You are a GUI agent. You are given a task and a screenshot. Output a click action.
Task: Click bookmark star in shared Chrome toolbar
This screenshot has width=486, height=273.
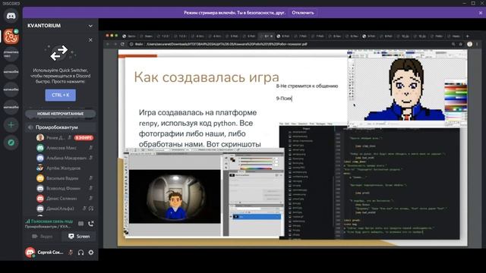461,44
